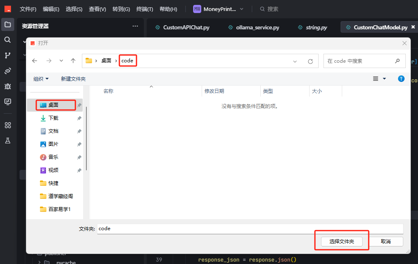Open the Explorer files icon in activity bar

click(x=8, y=24)
